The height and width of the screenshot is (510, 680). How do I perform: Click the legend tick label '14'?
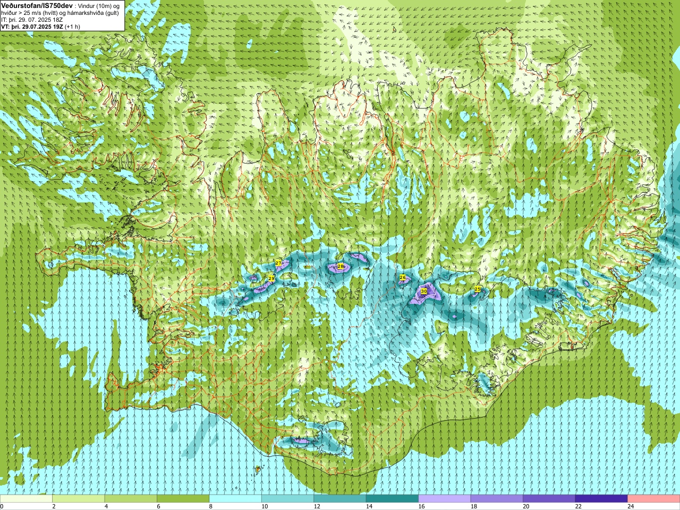pyautogui.click(x=369, y=506)
